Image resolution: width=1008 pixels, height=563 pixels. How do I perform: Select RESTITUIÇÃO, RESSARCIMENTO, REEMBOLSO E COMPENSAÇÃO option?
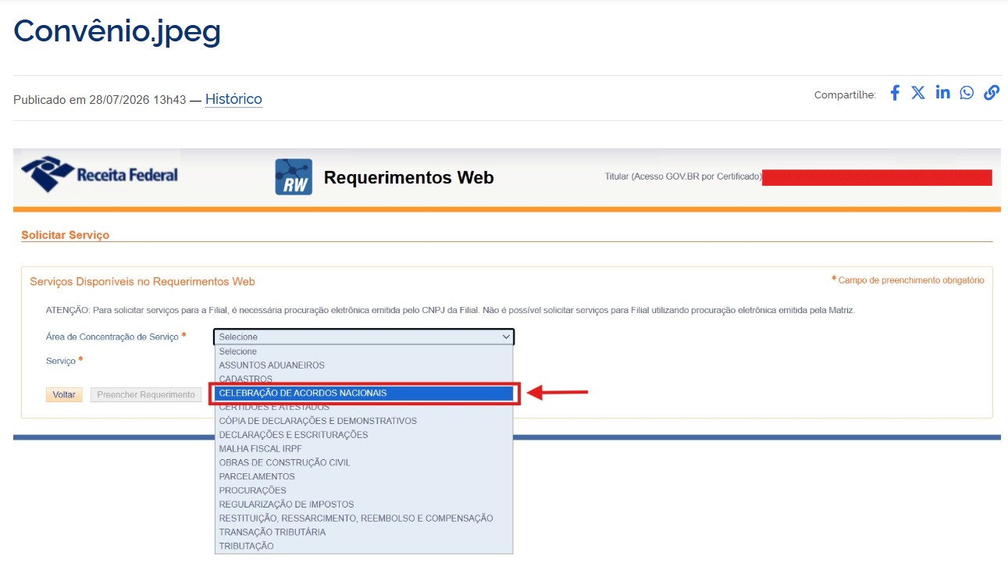364,518
